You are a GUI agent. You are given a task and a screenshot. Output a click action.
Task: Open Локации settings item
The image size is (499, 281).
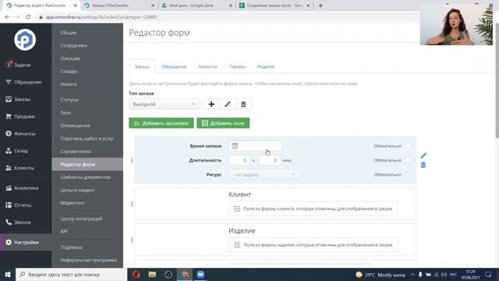coord(70,59)
